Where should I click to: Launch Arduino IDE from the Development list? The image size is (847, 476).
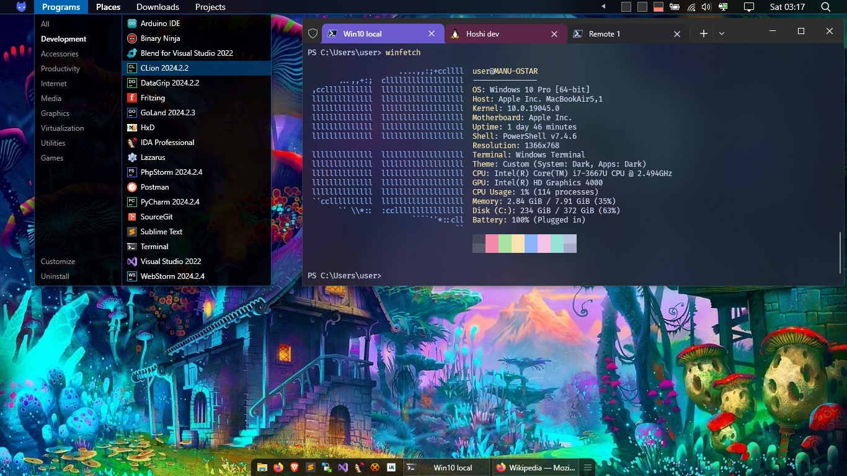[174, 23]
